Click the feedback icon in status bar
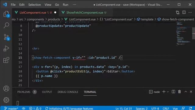The width and height of the screenshot is (195, 110). [x=183, y=108]
